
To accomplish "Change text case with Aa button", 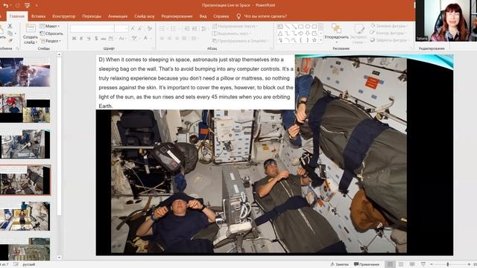I will [x=122, y=39].
